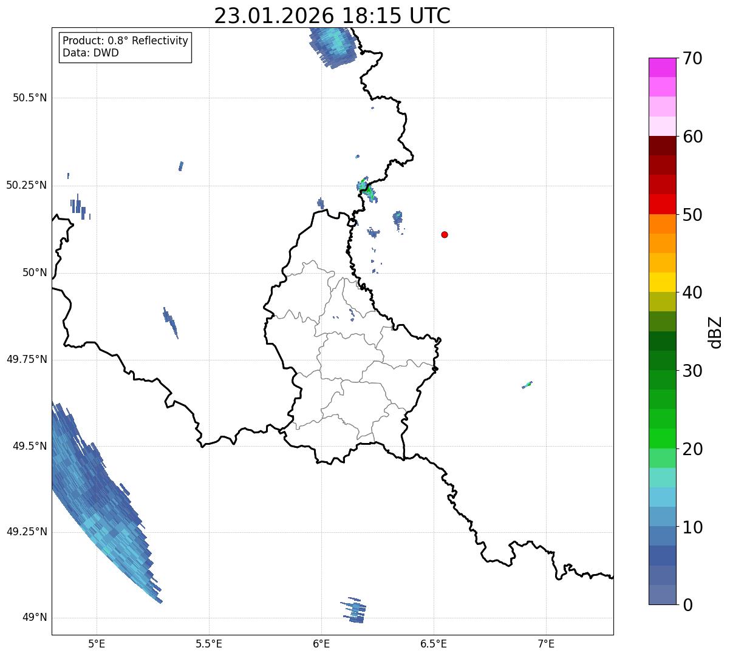Select the Product: 0.8° Reflectivity label
730x656 pixels.
click(x=126, y=41)
